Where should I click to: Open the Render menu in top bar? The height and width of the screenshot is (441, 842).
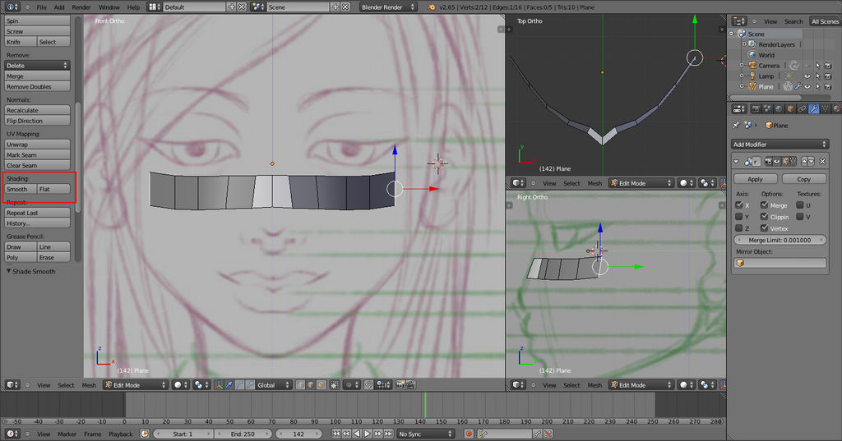coord(81,7)
